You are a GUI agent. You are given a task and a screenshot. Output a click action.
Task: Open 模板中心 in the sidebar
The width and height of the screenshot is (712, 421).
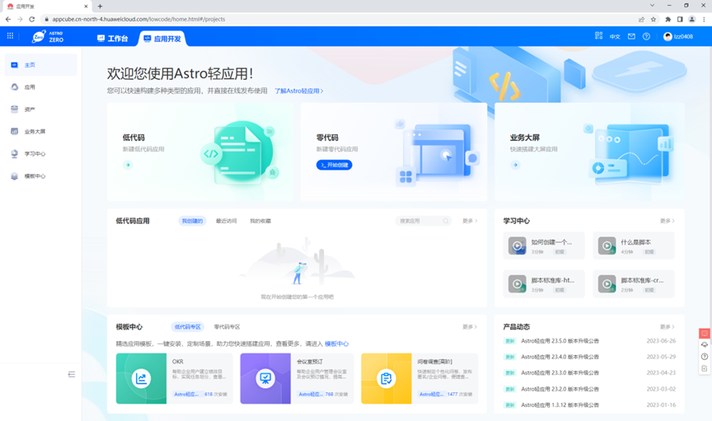40,176
